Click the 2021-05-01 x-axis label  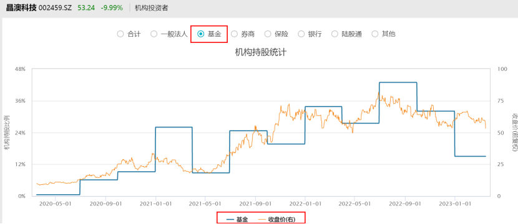point(205,203)
